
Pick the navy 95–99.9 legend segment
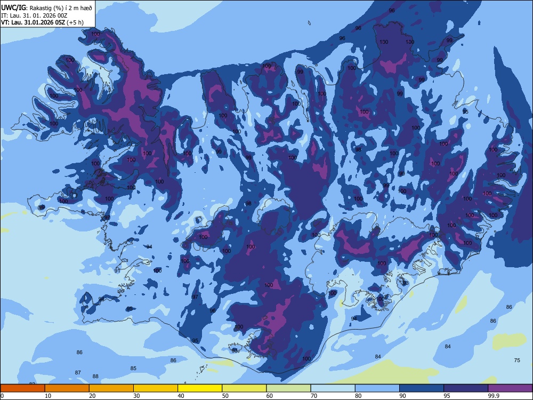466,388
